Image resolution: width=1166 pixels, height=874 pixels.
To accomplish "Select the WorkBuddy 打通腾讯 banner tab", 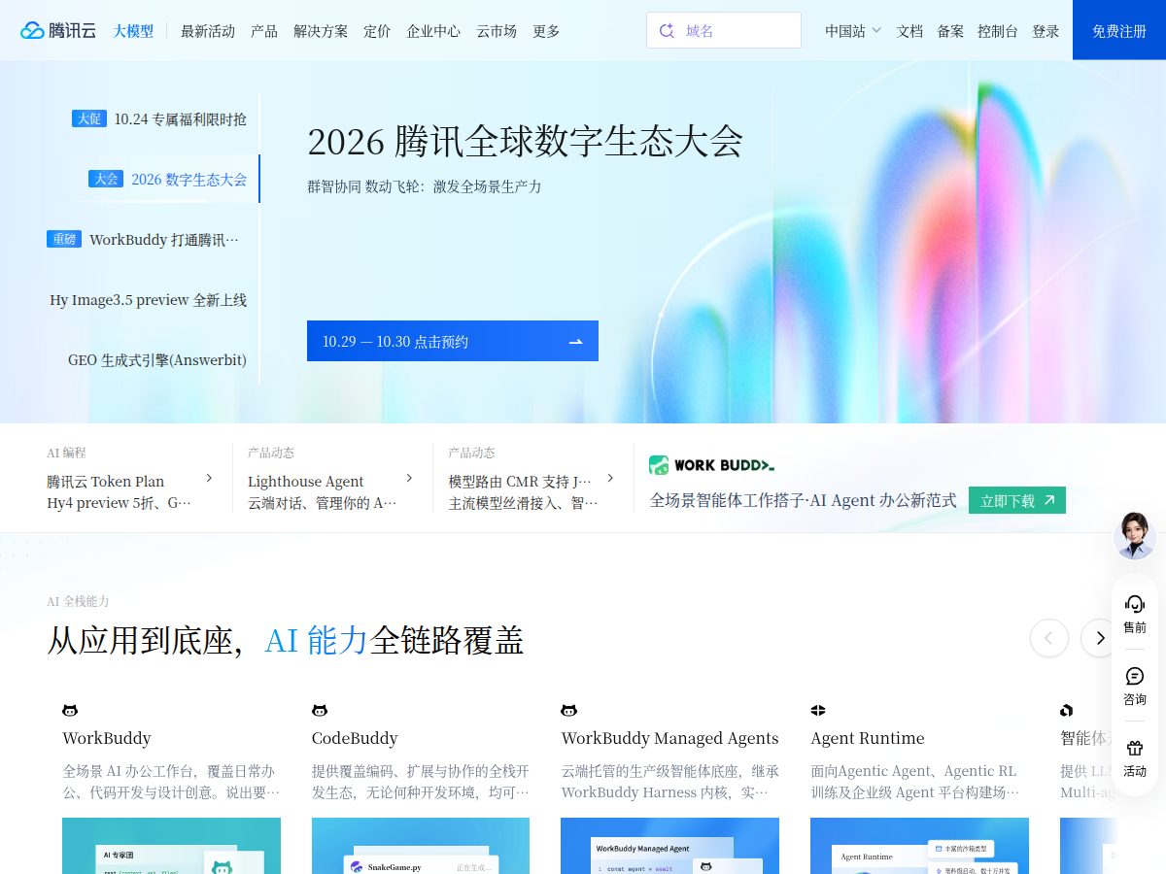I will point(144,239).
